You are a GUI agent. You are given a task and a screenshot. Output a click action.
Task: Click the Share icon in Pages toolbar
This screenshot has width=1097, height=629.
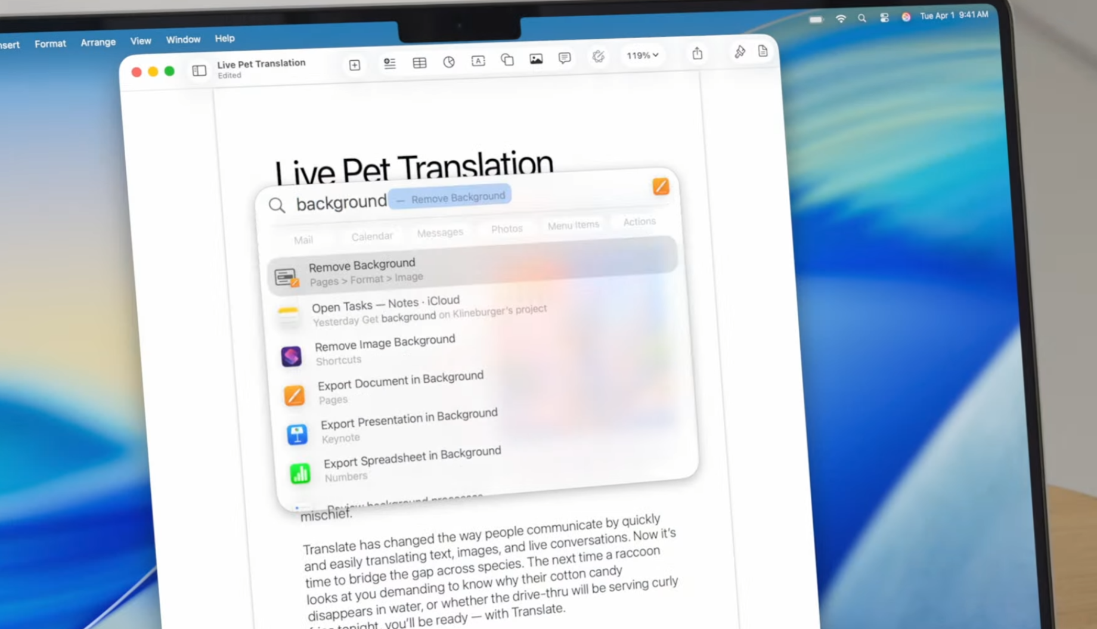pos(697,53)
